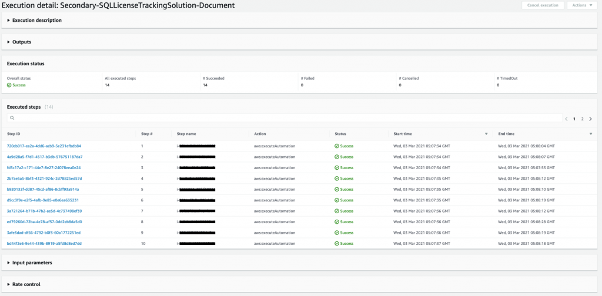Click aws:executeAutomation action in step 10 row

point(275,243)
